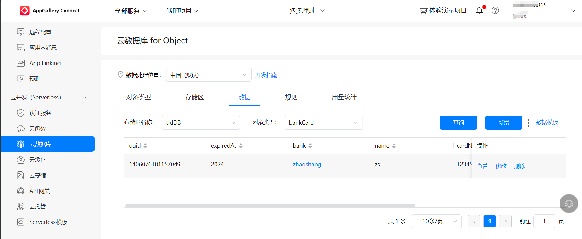Sort the table by name column
The image size is (582, 239).
pos(394,146)
